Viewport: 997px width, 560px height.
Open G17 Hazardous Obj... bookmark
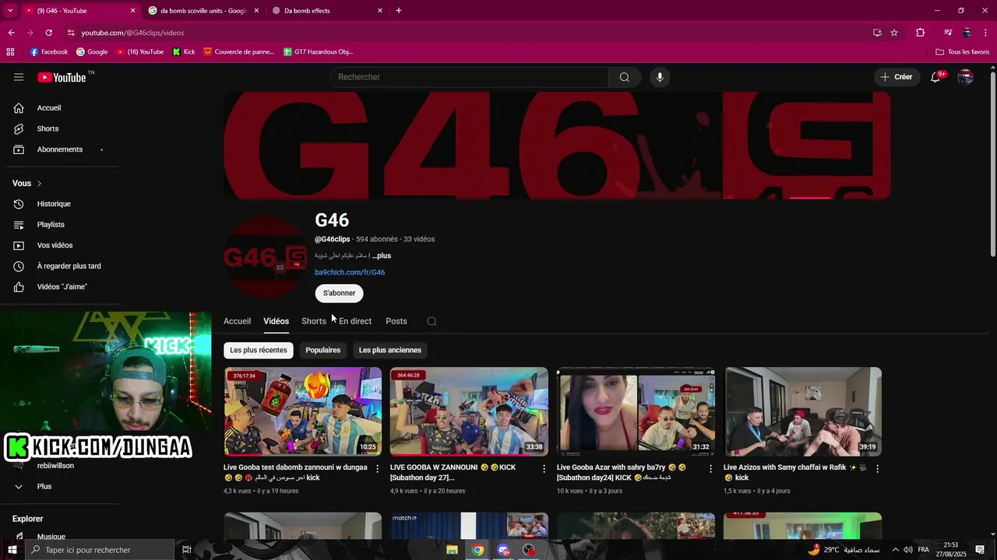coord(318,52)
